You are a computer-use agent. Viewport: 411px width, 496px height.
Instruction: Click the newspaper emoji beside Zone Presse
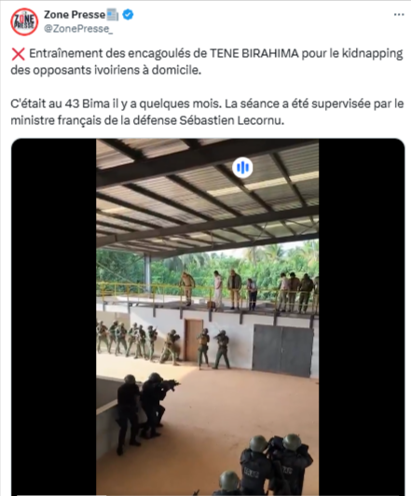click(x=113, y=15)
